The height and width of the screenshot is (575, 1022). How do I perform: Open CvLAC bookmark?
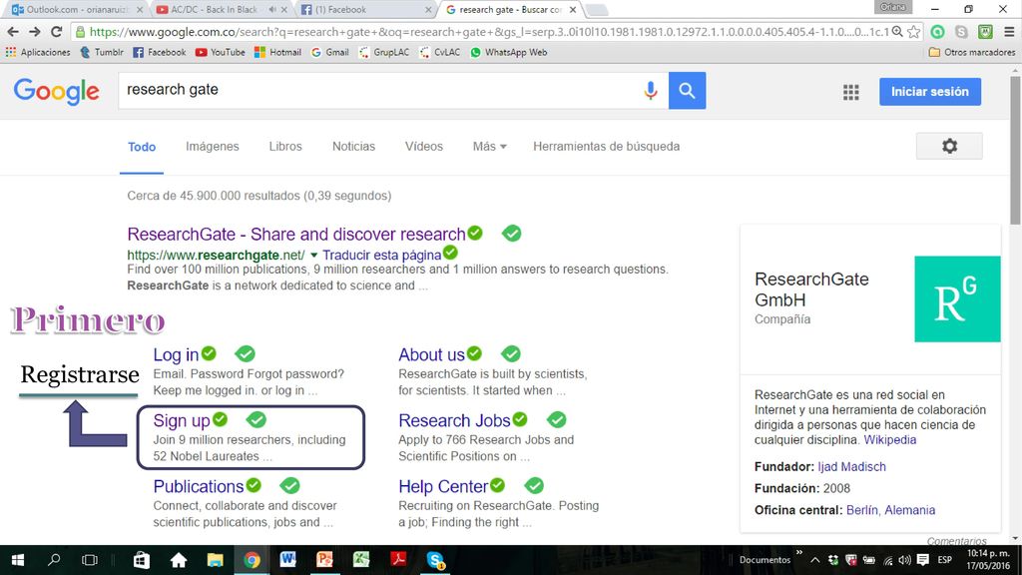pos(440,52)
